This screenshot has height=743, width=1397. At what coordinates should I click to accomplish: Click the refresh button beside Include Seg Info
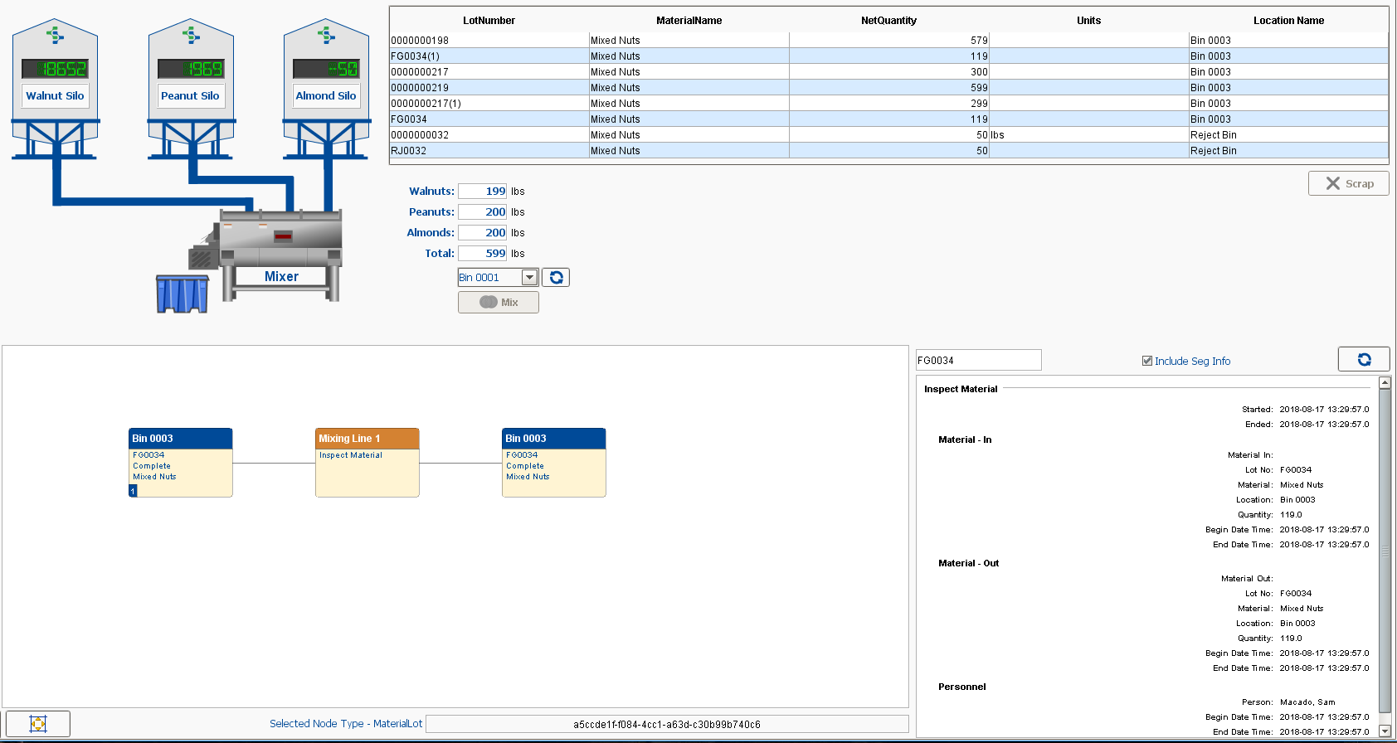1363,360
